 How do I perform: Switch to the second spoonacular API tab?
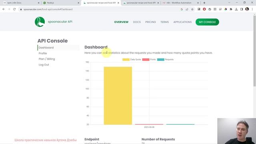tap(141, 3)
